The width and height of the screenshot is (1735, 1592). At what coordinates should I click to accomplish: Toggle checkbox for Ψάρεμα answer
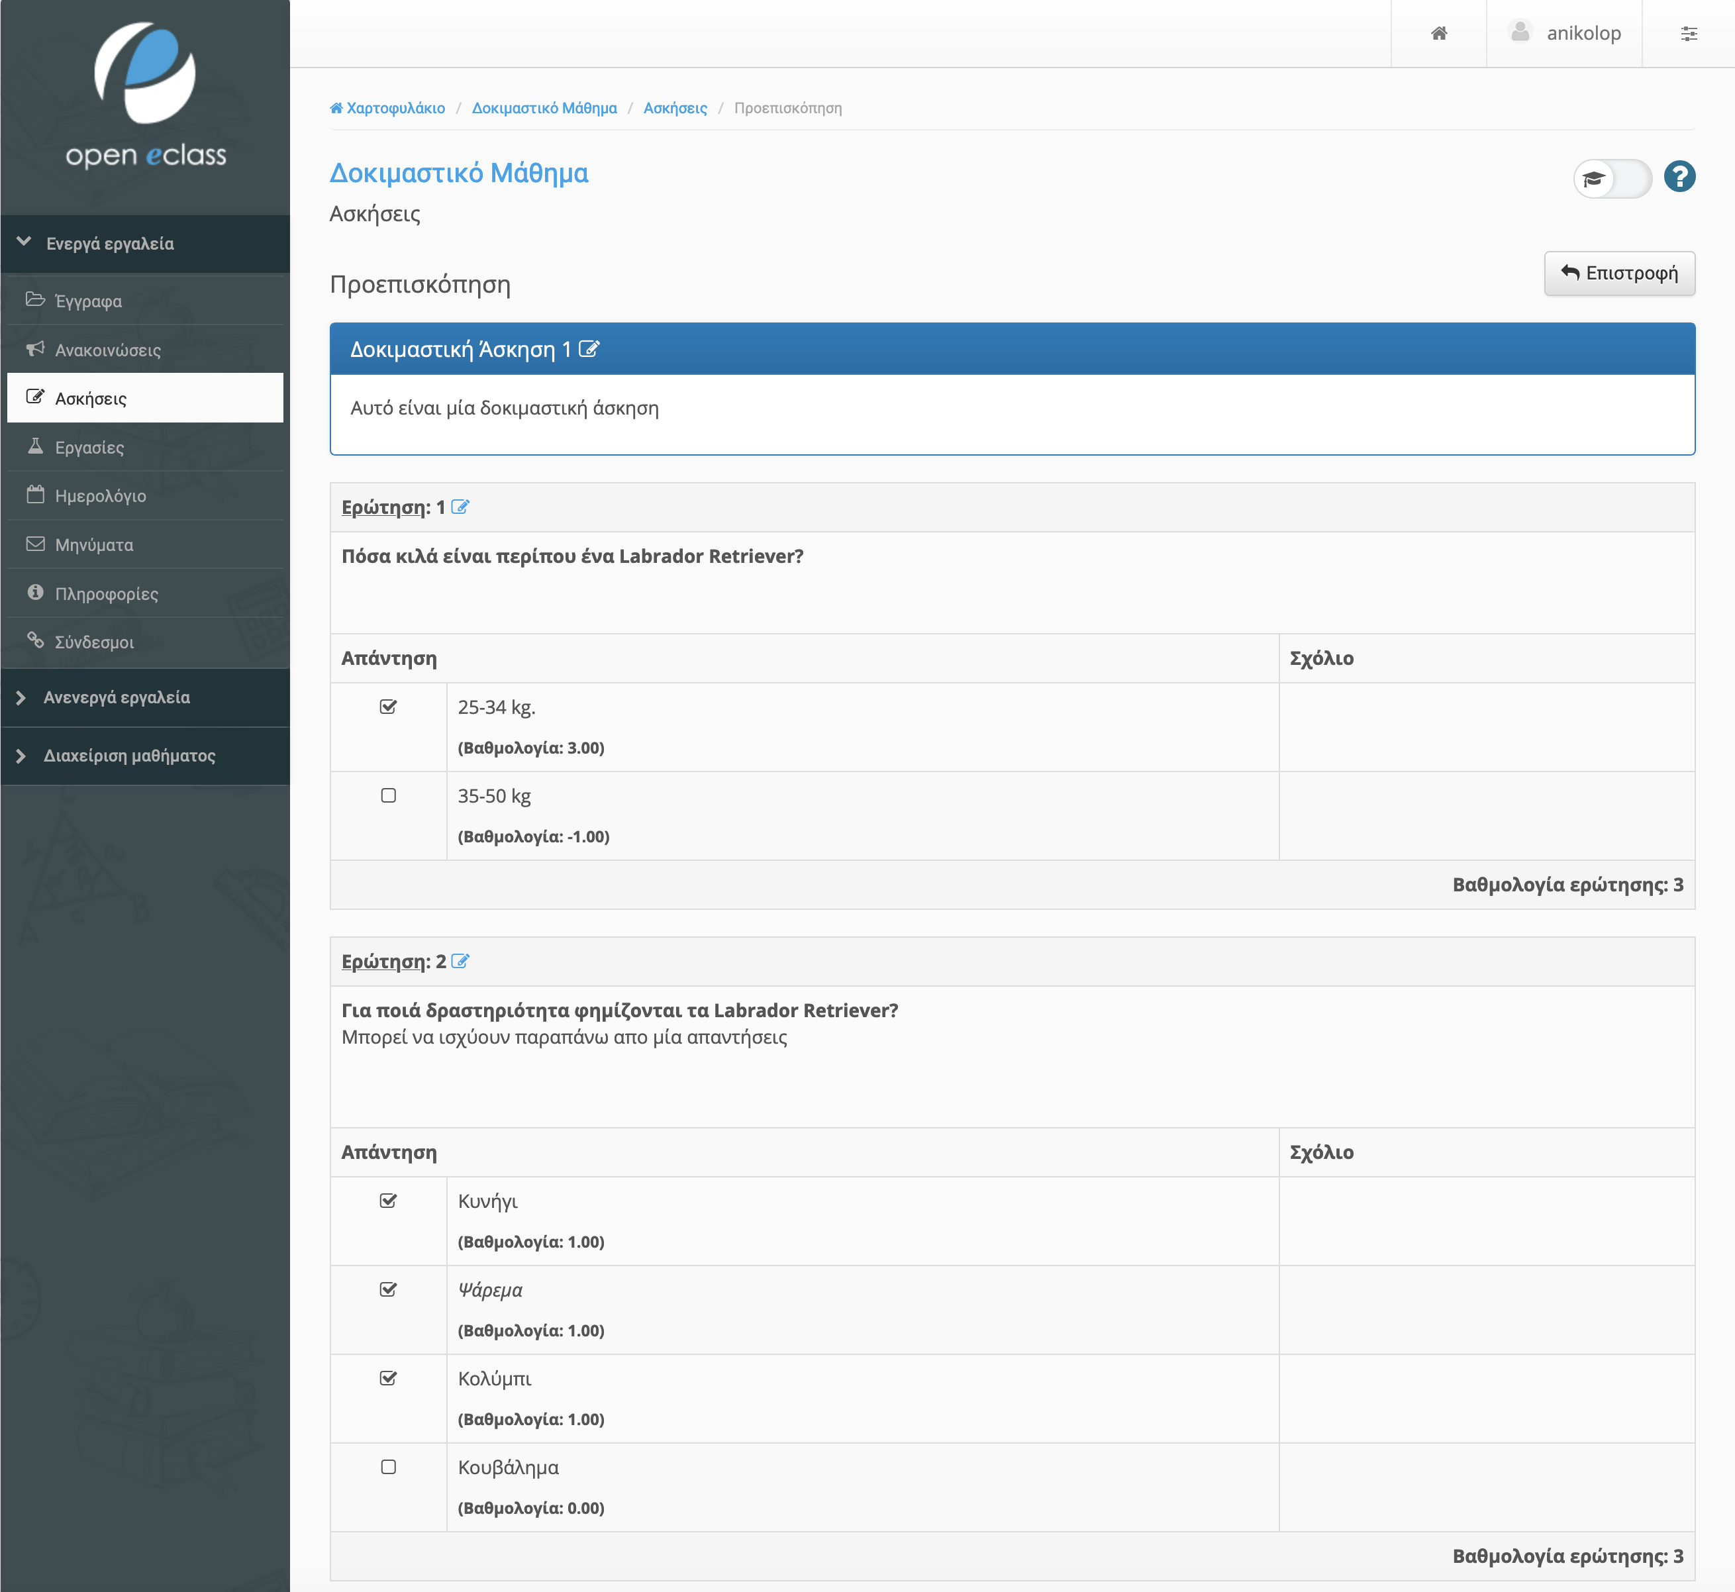389,1289
